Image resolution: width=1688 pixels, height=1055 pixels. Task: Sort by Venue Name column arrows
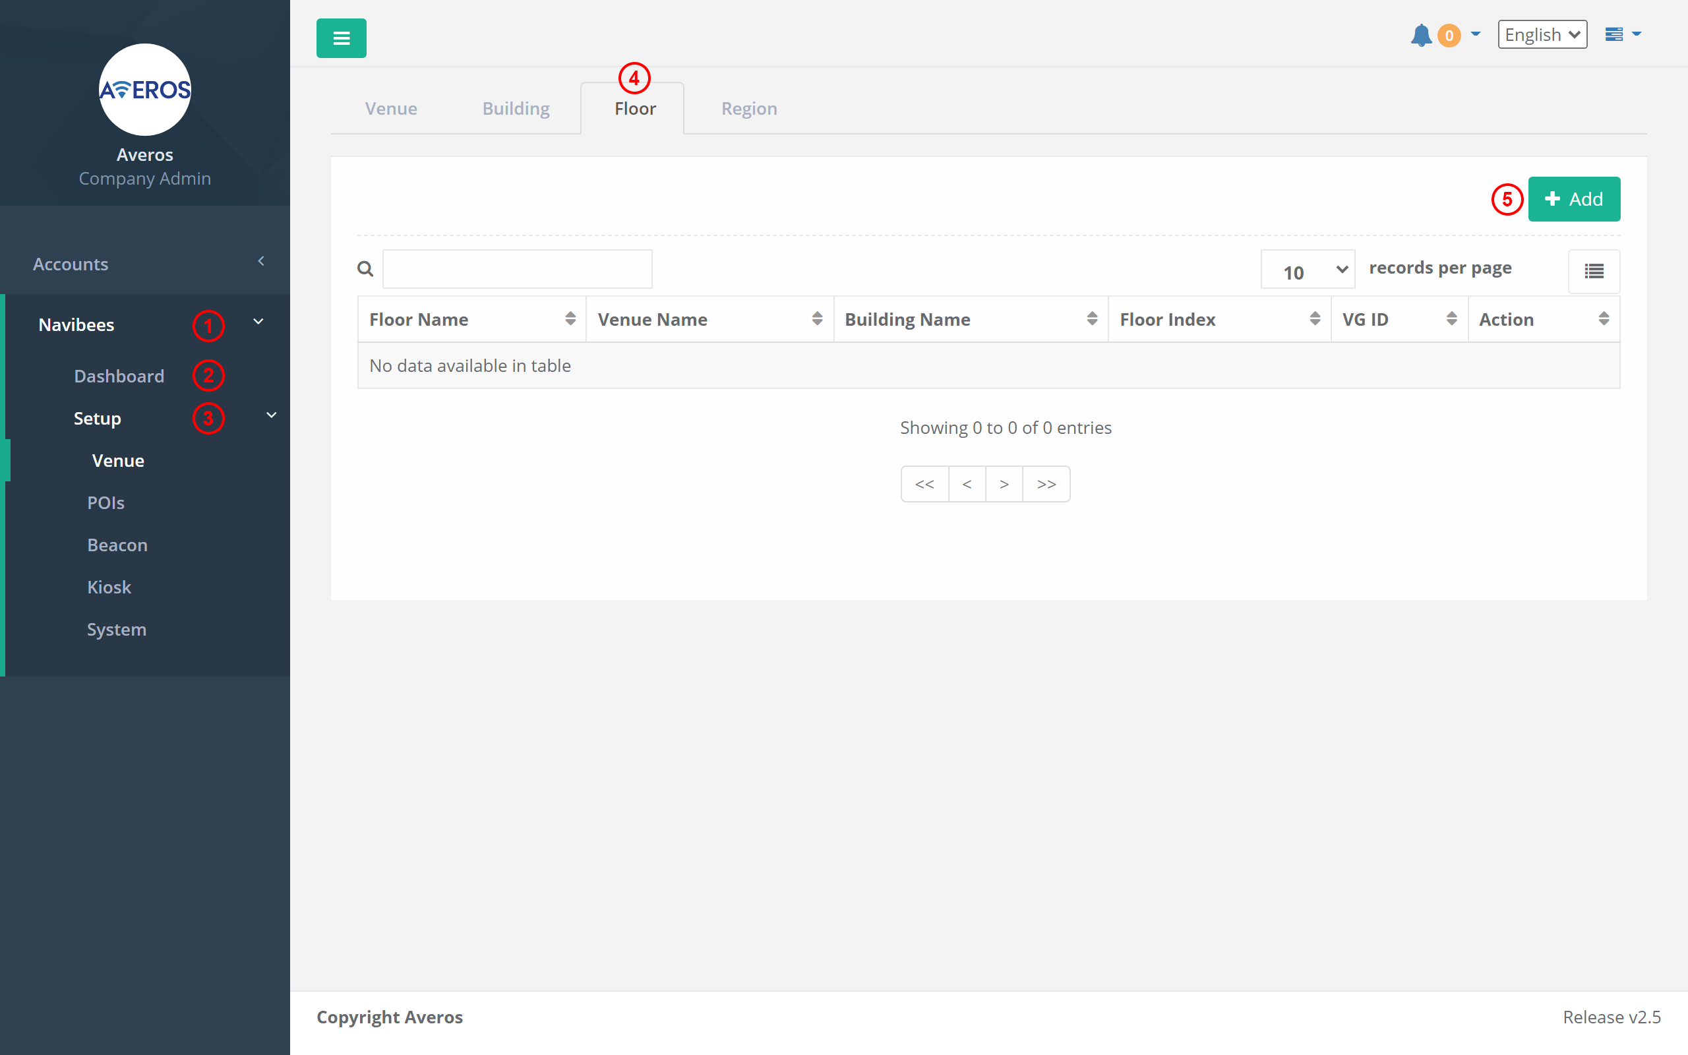click(817, 319)
